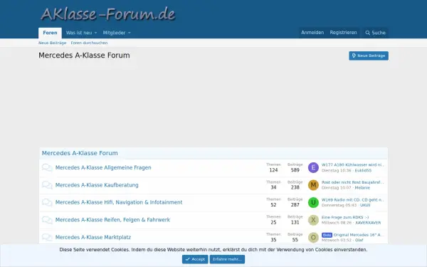Image resolution: width=427 pixels, height=267 pixels.
Task: Open the X avatar of XAVERXAVER
Action: click(x=313, y=220)
